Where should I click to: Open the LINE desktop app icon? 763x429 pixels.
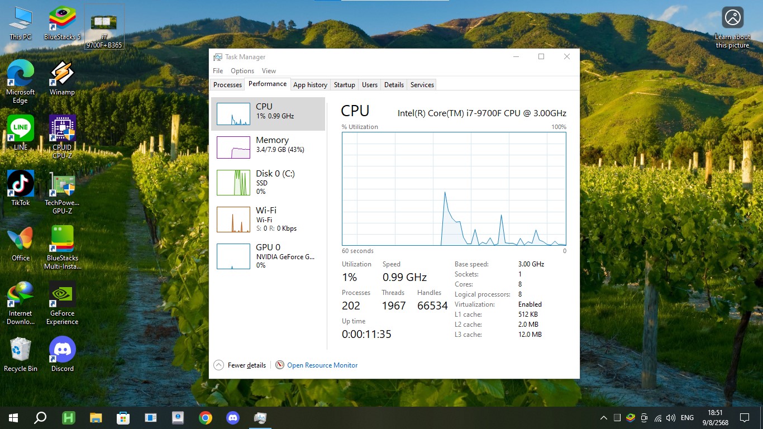21,129
